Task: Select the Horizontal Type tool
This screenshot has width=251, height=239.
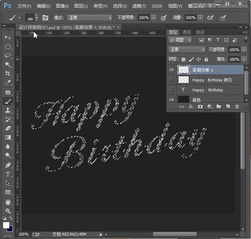Action: tap(8, 174)
